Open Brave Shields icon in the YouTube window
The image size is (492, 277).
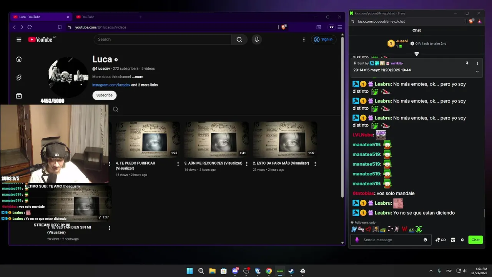[284, 27]
